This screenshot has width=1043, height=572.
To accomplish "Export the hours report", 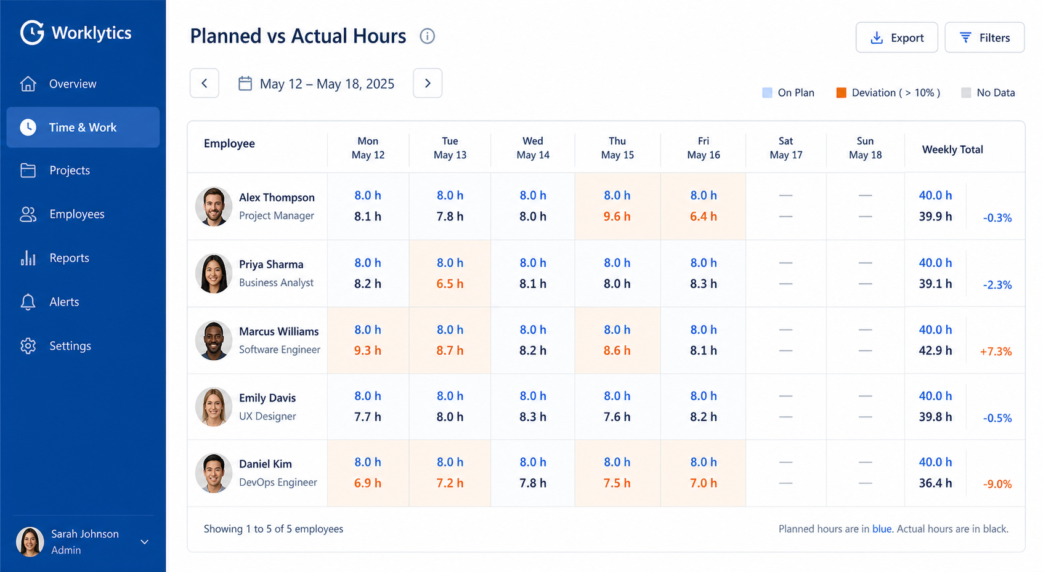I will point(897,38).
